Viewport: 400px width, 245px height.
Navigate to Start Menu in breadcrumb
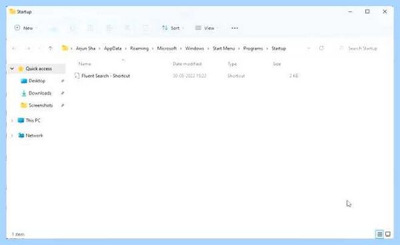click(x=224, y=49)
